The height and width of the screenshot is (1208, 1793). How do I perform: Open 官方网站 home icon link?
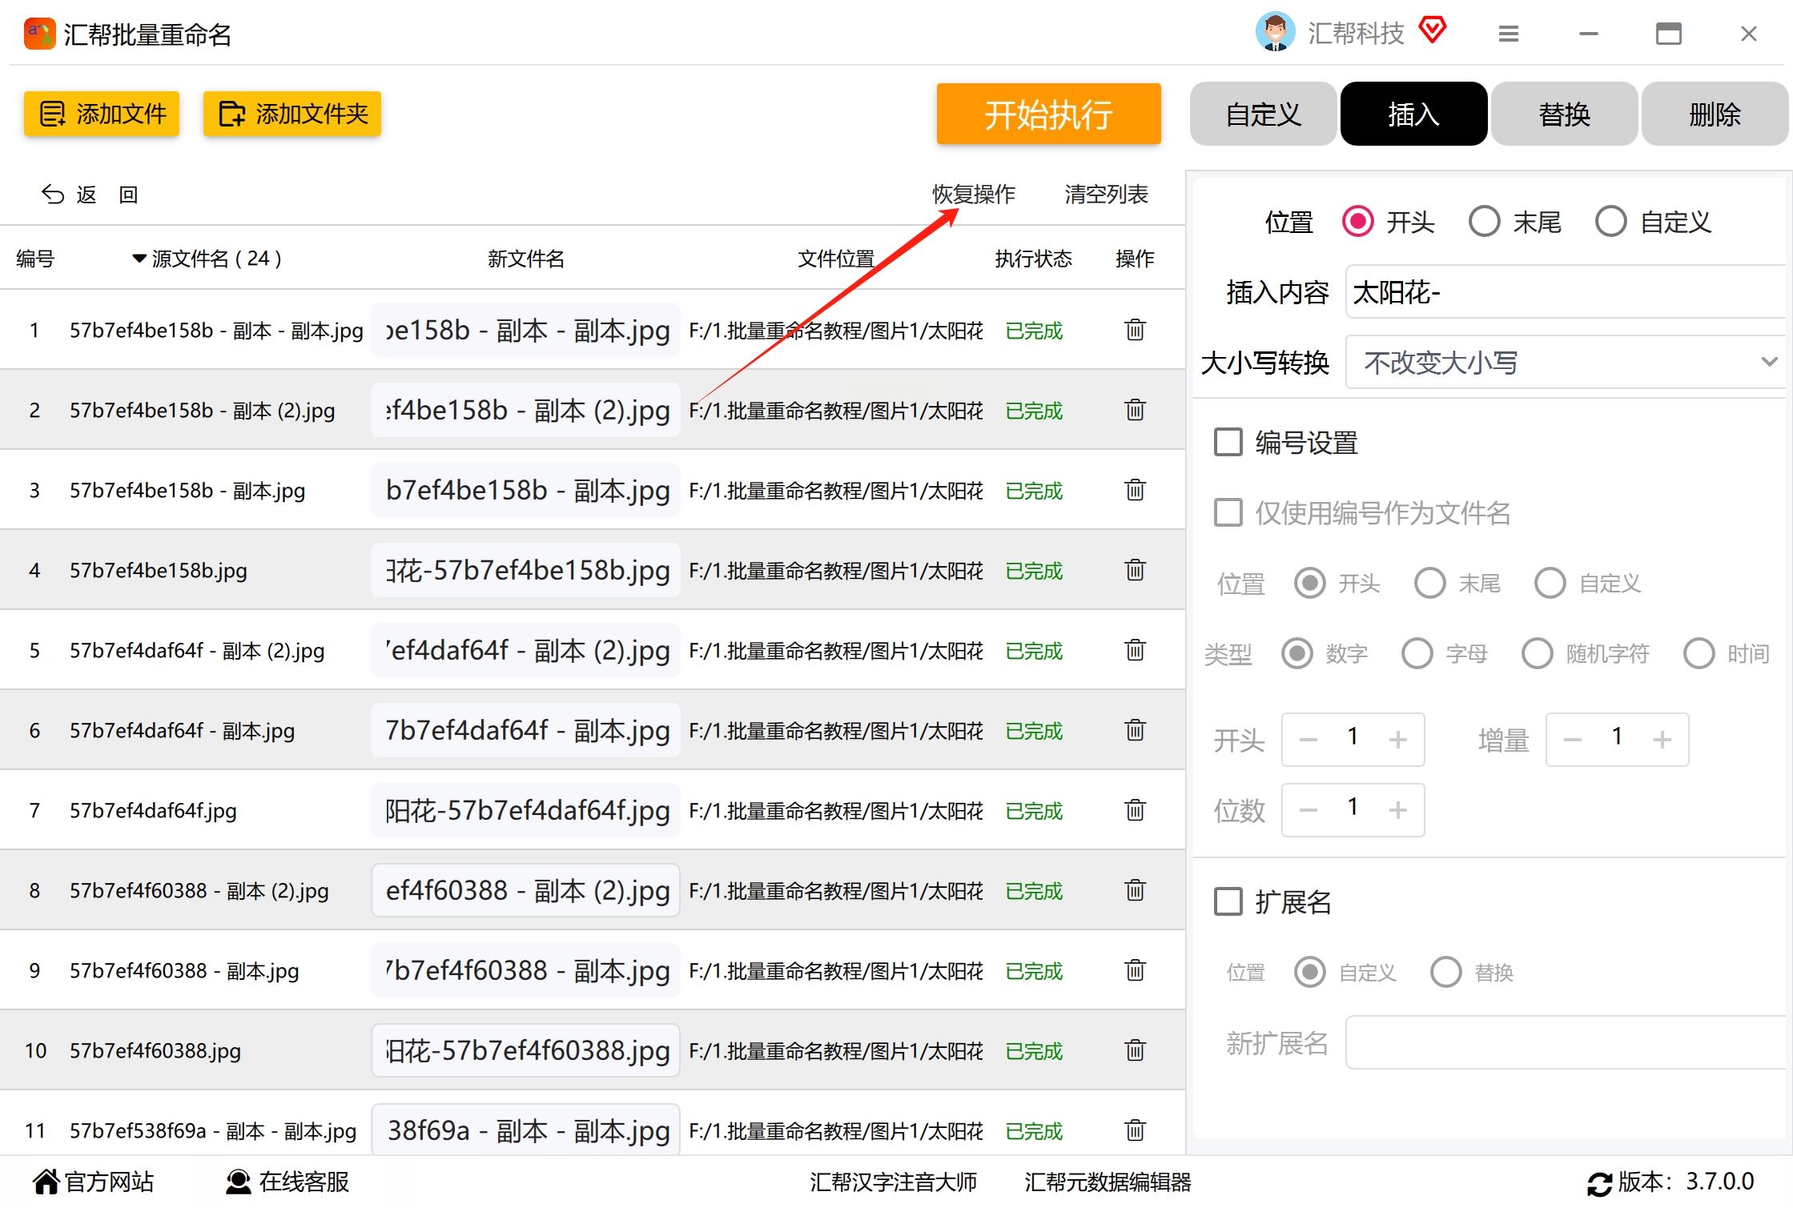tap(46, 1182)
